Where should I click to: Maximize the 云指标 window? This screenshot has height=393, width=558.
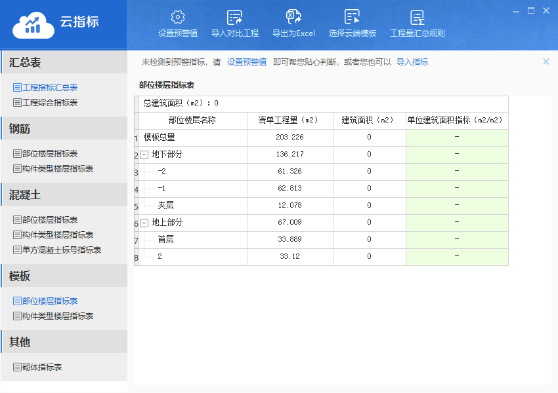point(531,10)
